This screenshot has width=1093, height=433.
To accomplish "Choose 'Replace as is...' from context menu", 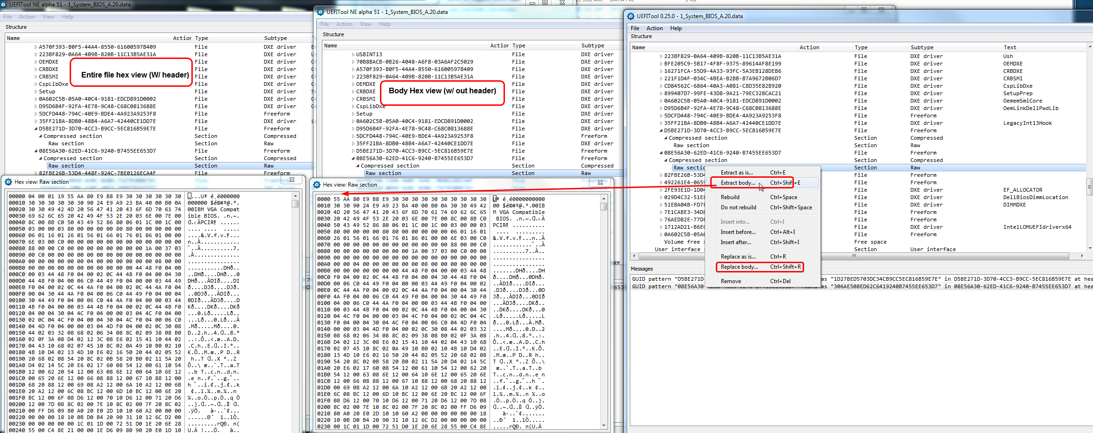I will (762, 257).
